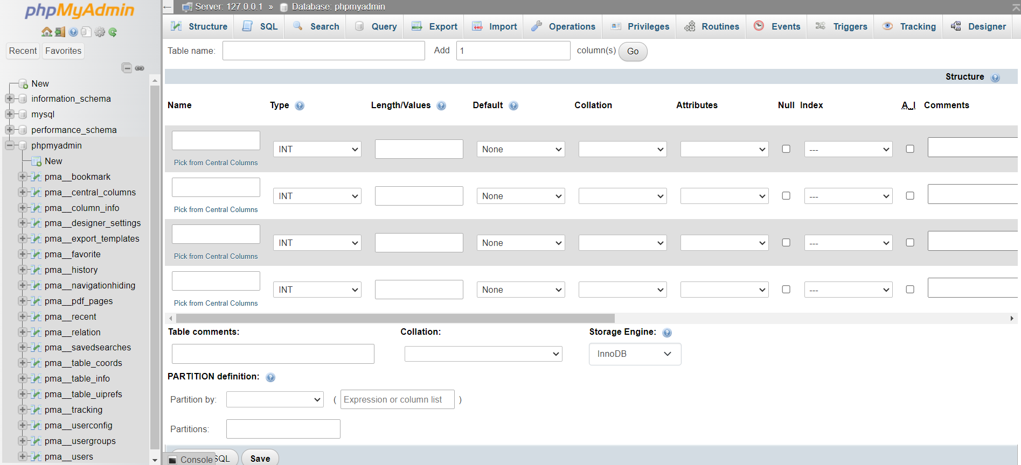Viewport: 1021px width, 465px height.
Task: Check Null checkbox in third column row
Action: 786,242
